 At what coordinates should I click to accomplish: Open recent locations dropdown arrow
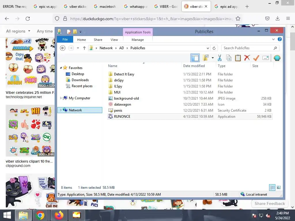pos(78,48)
